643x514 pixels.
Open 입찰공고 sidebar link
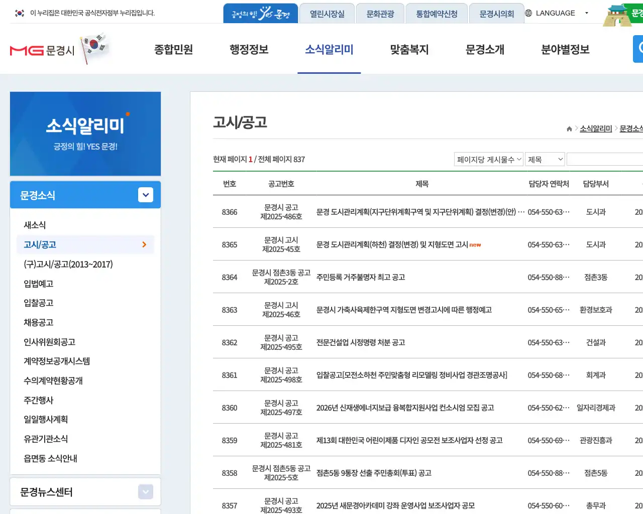[x=38, y=303]
